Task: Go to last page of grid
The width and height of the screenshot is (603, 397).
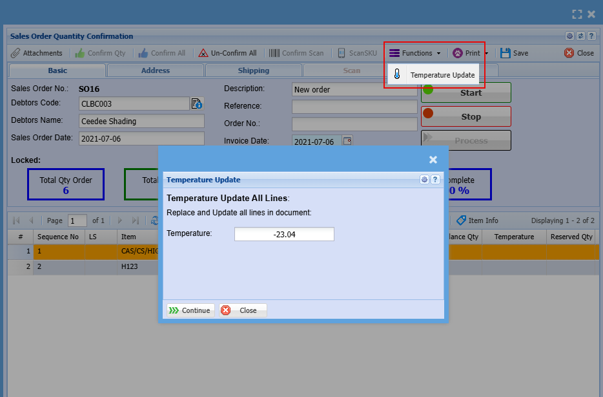Action: pos(135,220)
